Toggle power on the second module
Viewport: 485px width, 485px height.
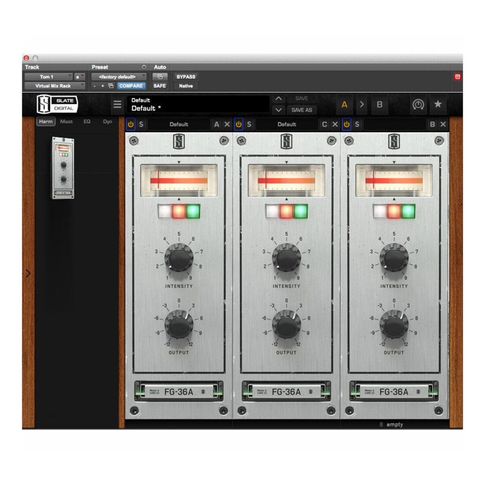tap(238, 124)
